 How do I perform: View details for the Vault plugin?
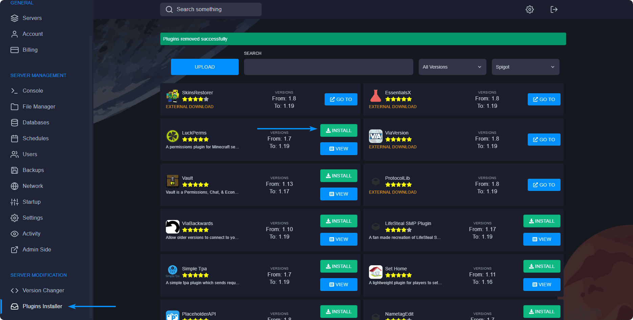click(x=339, y=194)
